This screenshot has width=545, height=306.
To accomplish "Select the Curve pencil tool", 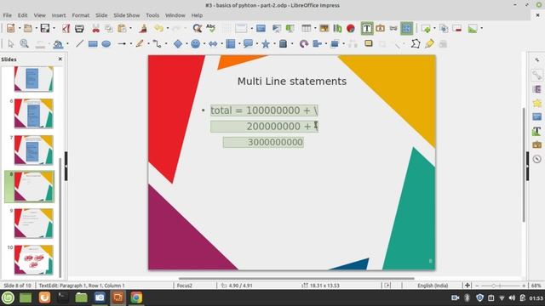I will click(x=140, y=43).
